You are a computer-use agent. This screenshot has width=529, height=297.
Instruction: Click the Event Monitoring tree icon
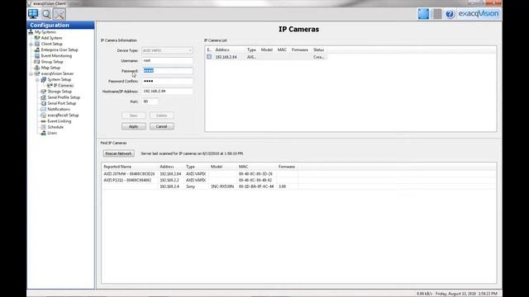click(x=37, y=56)
